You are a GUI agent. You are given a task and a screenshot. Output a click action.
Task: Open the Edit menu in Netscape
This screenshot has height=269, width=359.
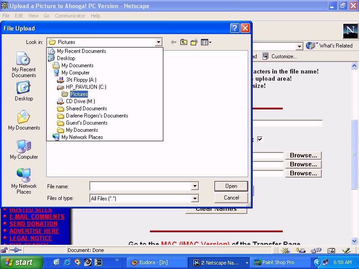pyautogui.click(x=19, y=16)
